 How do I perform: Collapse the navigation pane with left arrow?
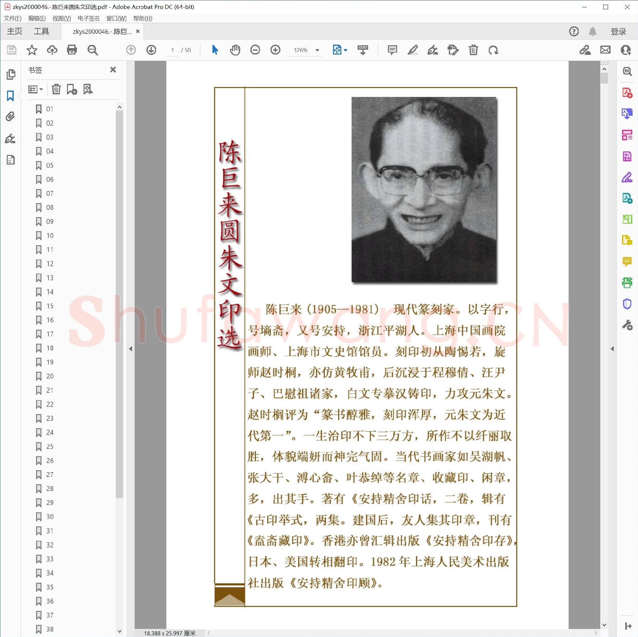(131, 348)
